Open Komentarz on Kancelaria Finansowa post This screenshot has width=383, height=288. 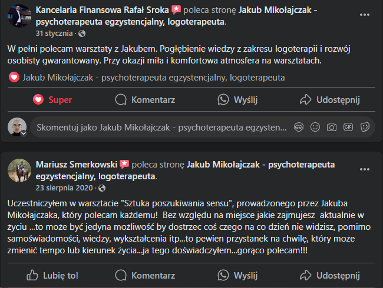tap(145, 100)
